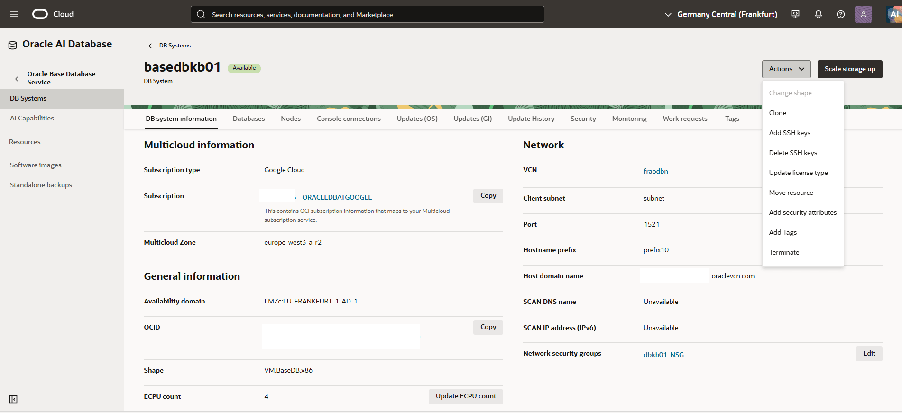902x413 pixels.
Task: Open Software images in the sidebar
Action: [62, 165]
